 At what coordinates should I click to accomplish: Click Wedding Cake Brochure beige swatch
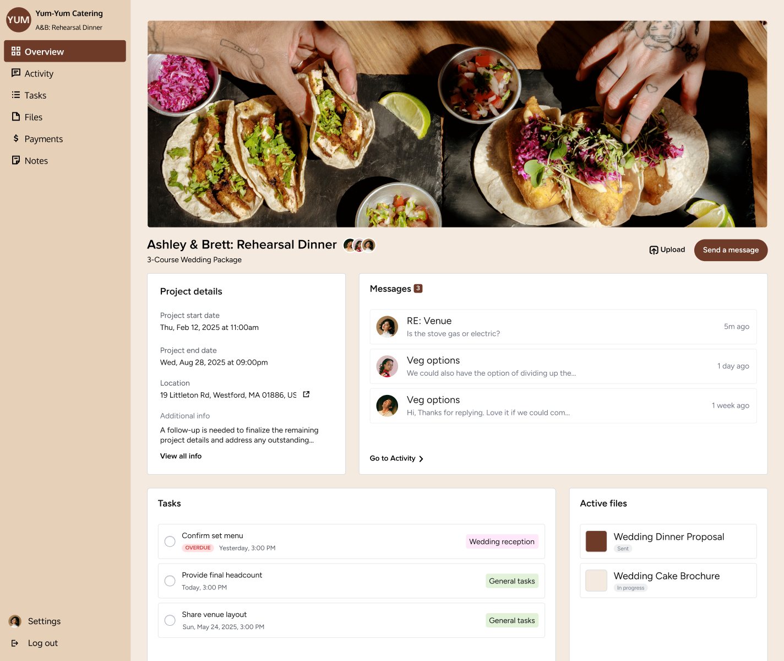tap(596, 581)
